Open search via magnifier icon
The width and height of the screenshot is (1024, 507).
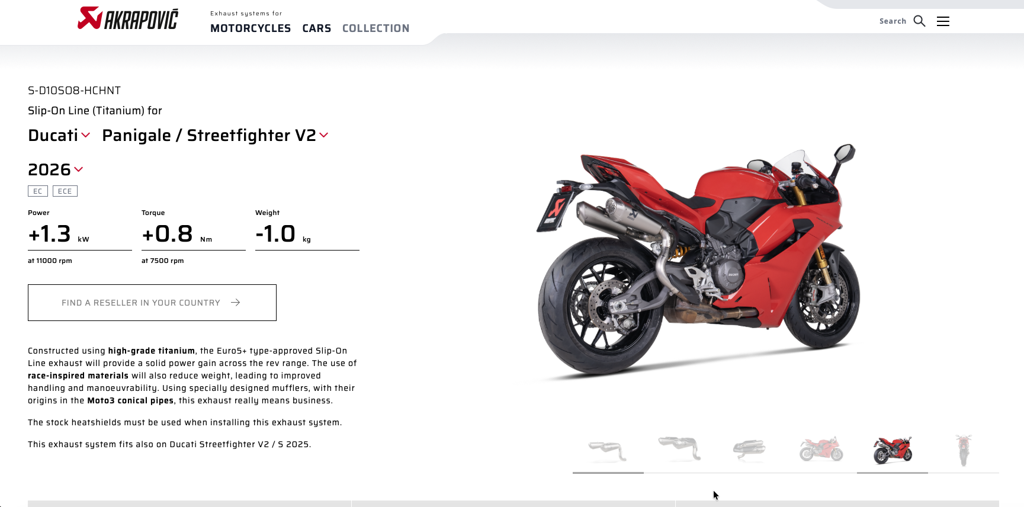click(x=919, y=21)
